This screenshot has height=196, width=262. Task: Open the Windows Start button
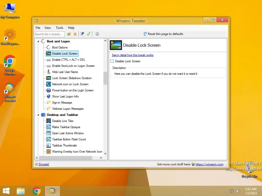(6, 191)
